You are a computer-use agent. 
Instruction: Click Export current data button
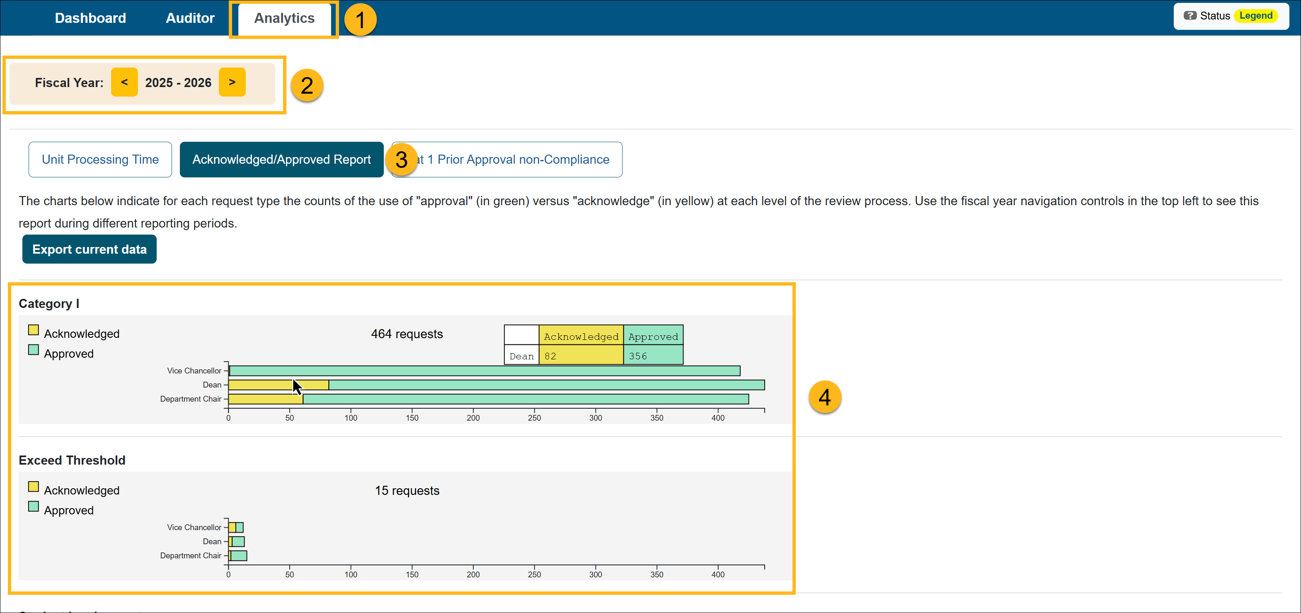pyautogui.click(x=90, y=249)
